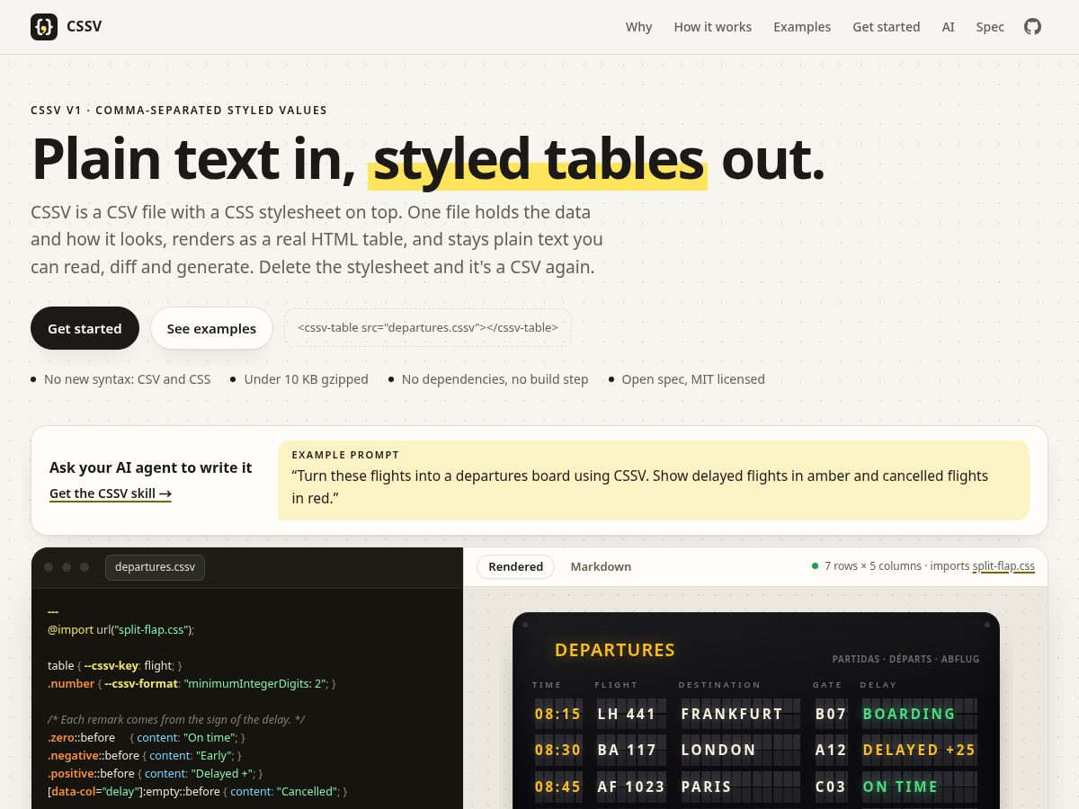Click the B07 gate cell

[x=831, y=714]
